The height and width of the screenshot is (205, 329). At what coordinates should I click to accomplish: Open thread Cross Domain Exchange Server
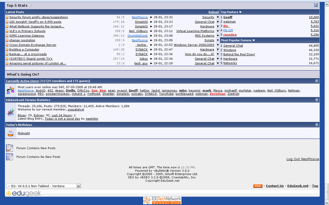[33, 45]
